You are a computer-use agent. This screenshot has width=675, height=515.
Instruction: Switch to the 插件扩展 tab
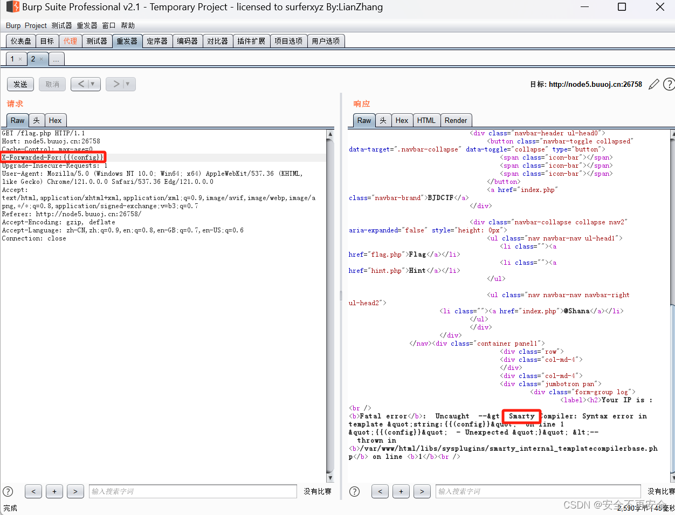click(x=251, y=41)
